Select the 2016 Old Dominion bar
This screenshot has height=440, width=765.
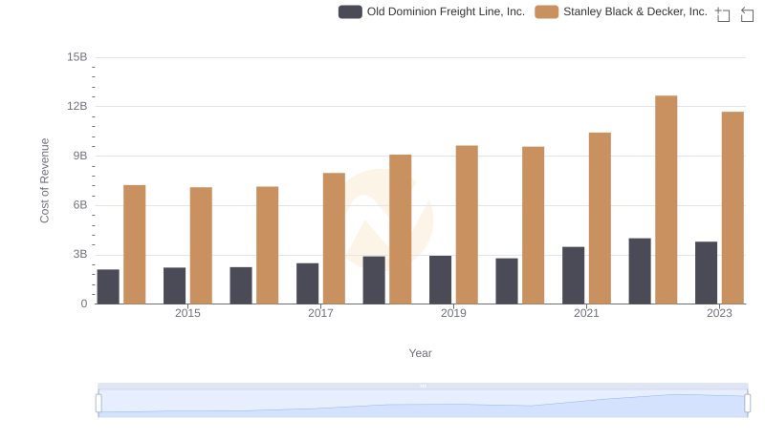(241, 285)
